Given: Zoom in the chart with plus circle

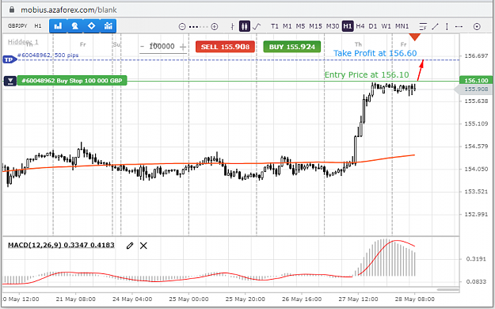Looking at the screenshot, I should 215,26.
